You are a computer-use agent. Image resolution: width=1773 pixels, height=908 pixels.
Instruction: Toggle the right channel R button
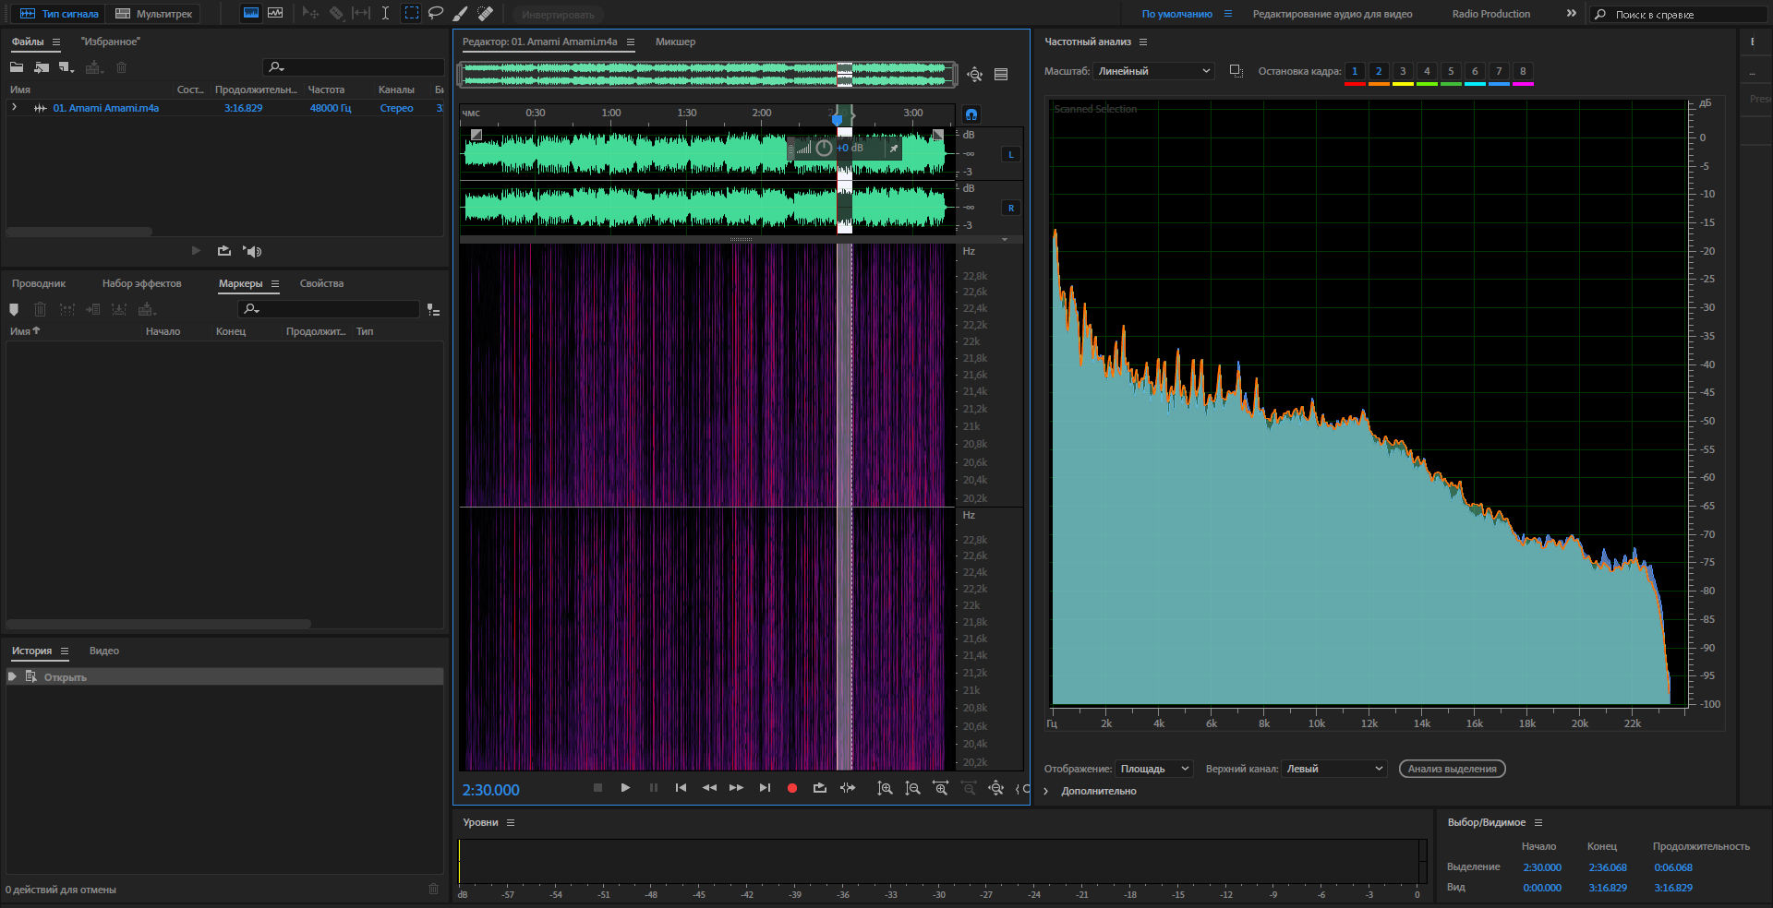[1011, 209]
